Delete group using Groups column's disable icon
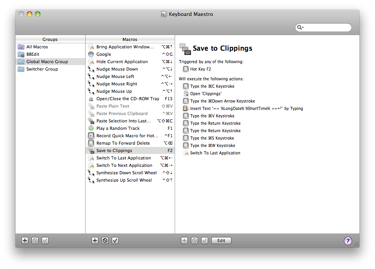Screen dimensions: 375x269 pyautogui.click(x=35, y=241)
